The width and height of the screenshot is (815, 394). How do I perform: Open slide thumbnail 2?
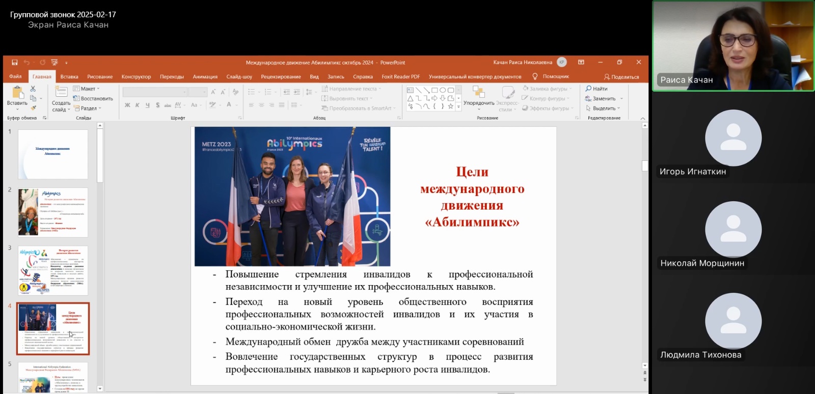53,212
